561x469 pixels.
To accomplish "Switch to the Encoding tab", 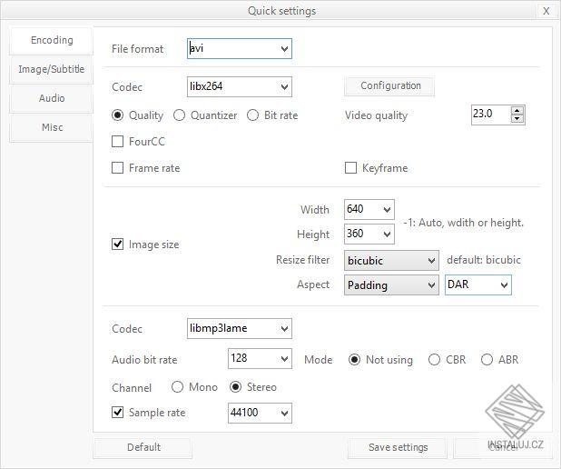I will point(52,40).
